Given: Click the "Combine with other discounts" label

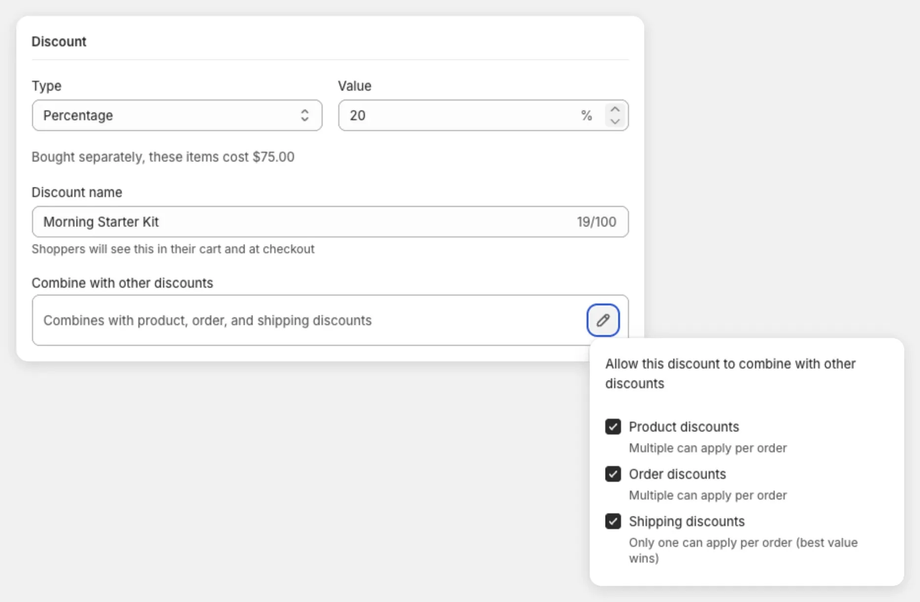Looking at the screenshot, I should tap(122, 283).
